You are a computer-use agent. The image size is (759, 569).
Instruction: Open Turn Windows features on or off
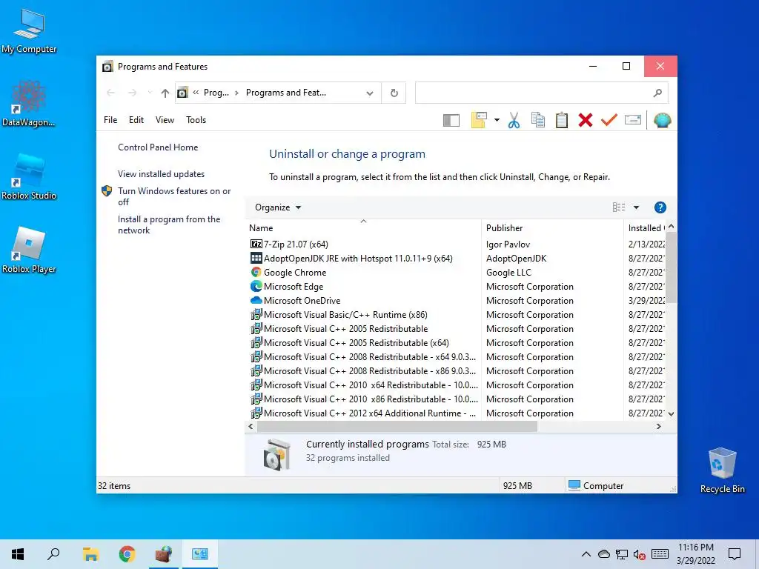tap(174, 196)
